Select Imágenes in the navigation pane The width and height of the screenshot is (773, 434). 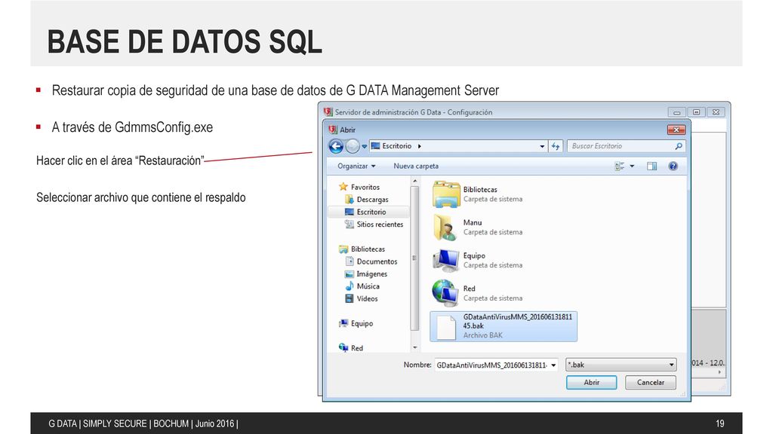[x=371, y=274]
